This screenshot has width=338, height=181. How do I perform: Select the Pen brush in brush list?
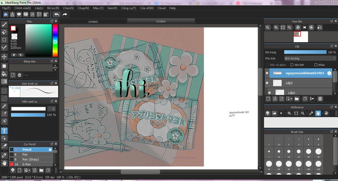[31, 154]
